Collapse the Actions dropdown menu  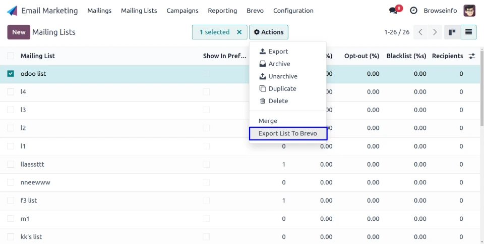[x=269, y=32]
